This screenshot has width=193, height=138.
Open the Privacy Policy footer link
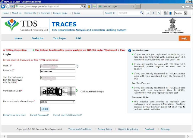pyautogui.click(x=105, y=129)
